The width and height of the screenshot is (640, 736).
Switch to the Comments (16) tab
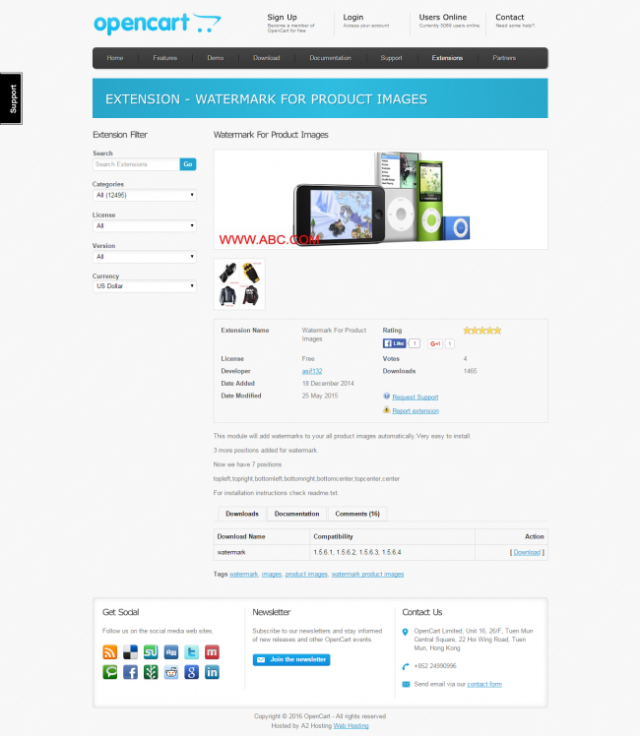356,514
